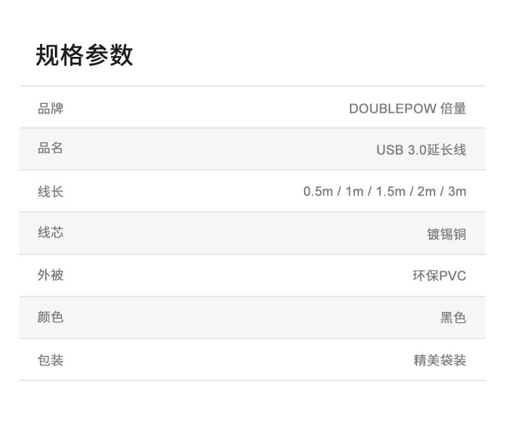
Task: Click the 1.5m length option text
Action: [x=391, y=192]
